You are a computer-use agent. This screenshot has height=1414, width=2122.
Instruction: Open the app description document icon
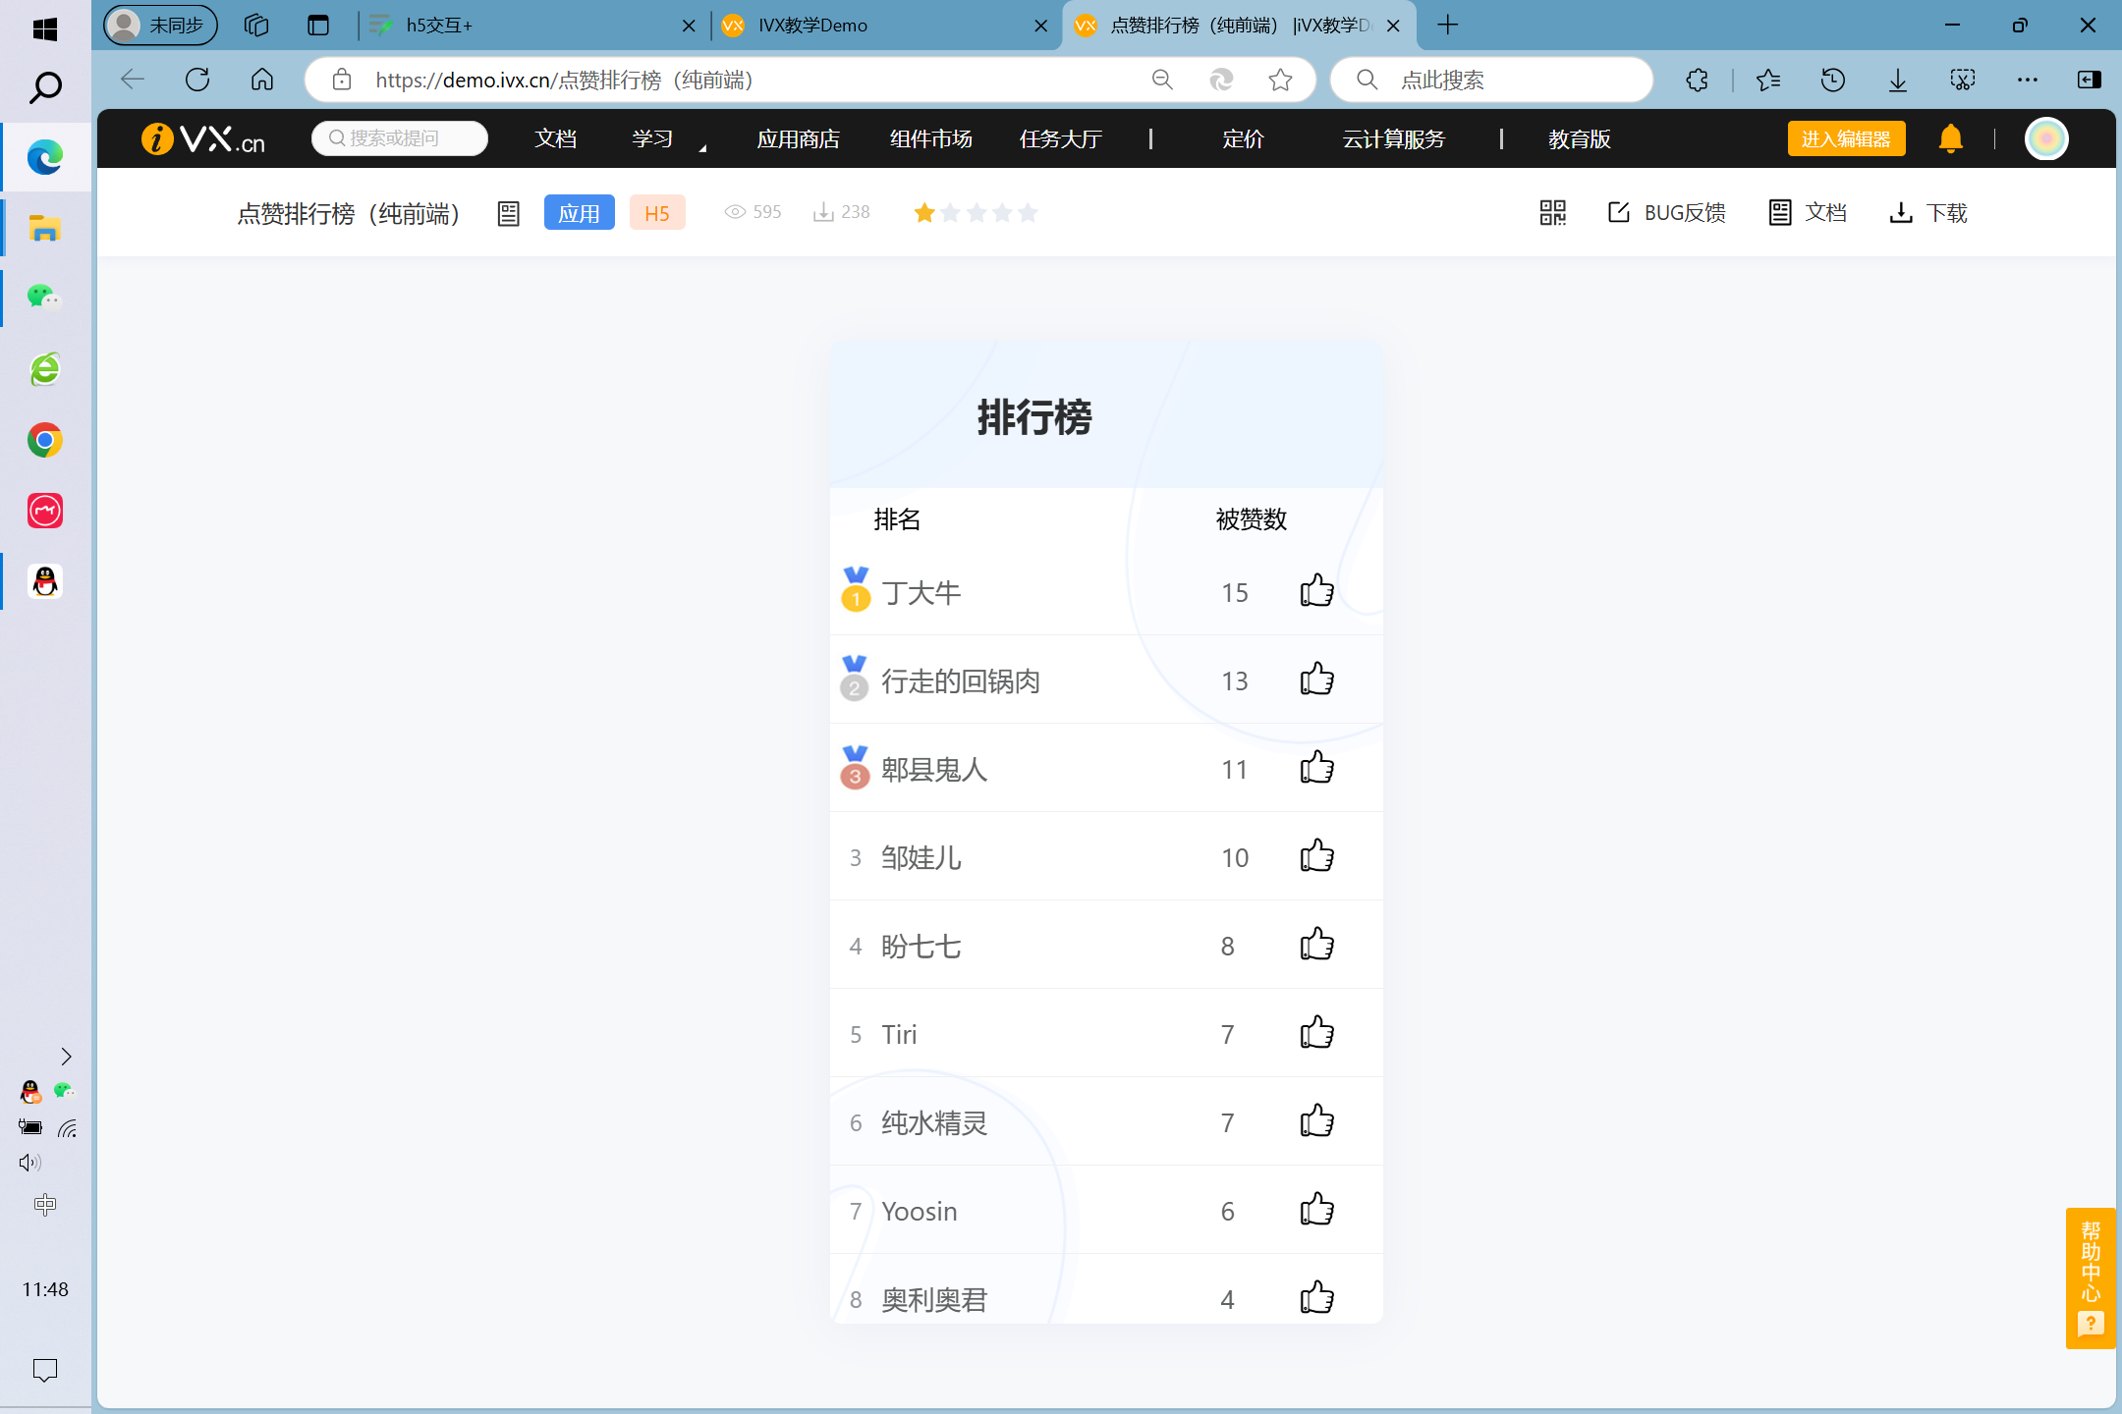[x=508, y=213]
